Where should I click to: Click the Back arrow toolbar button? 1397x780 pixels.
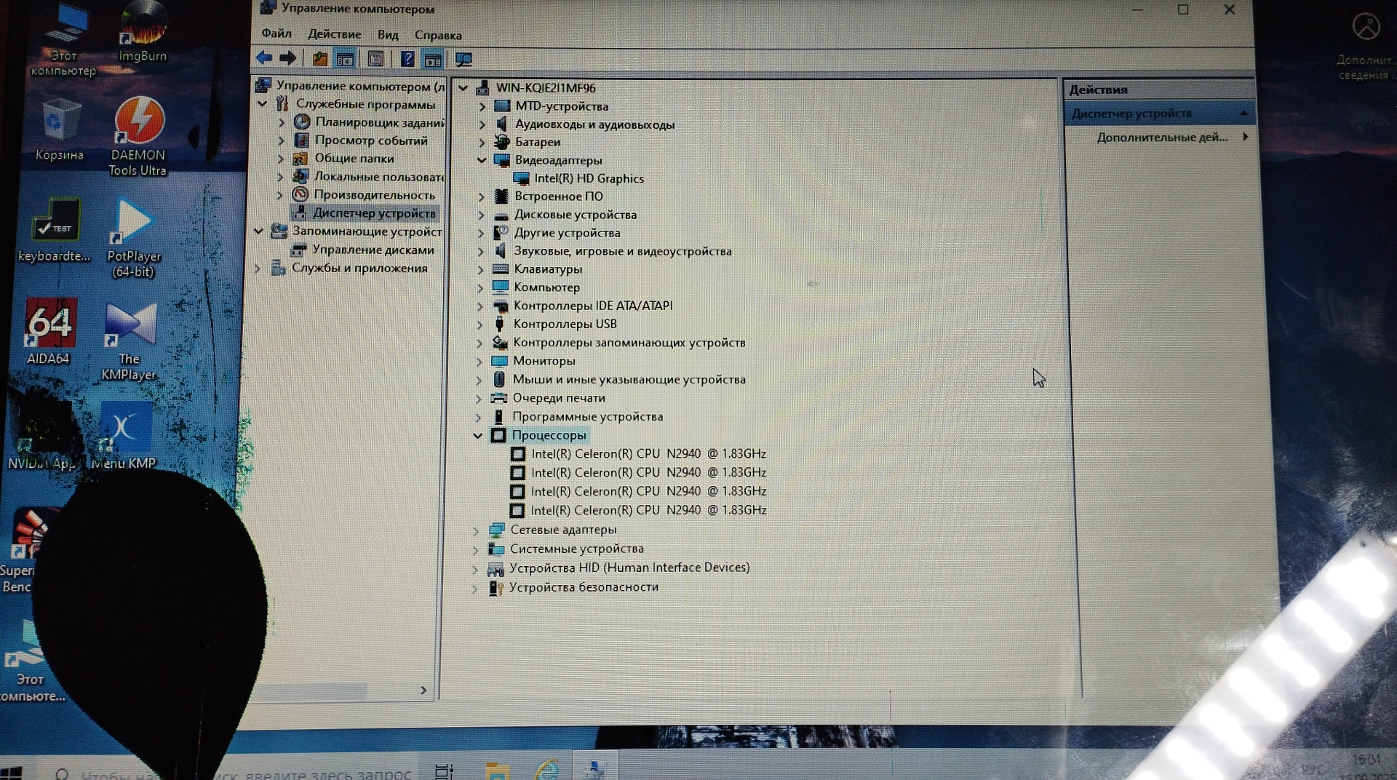click(x=264, y=58)
